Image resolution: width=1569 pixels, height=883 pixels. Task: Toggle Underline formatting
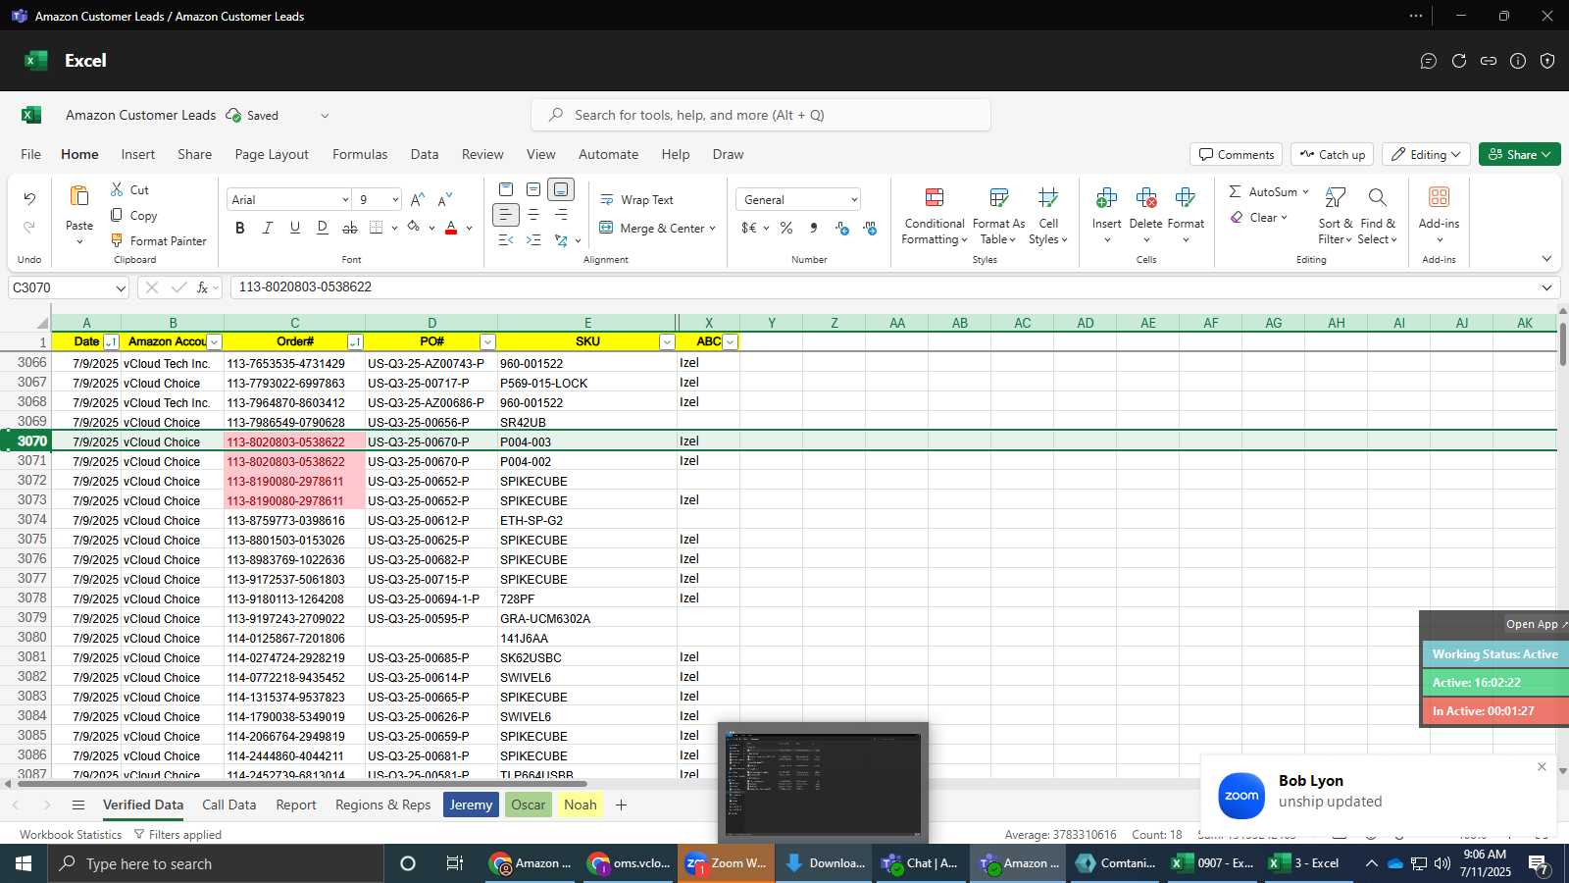294,228
